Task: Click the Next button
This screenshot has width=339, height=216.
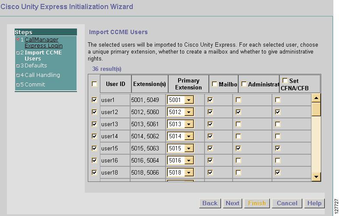Action: pyautogui.click(x=233, y=203)
